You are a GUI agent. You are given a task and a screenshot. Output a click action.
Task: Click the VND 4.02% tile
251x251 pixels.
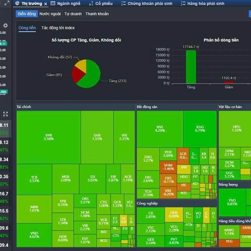(34, 235)
